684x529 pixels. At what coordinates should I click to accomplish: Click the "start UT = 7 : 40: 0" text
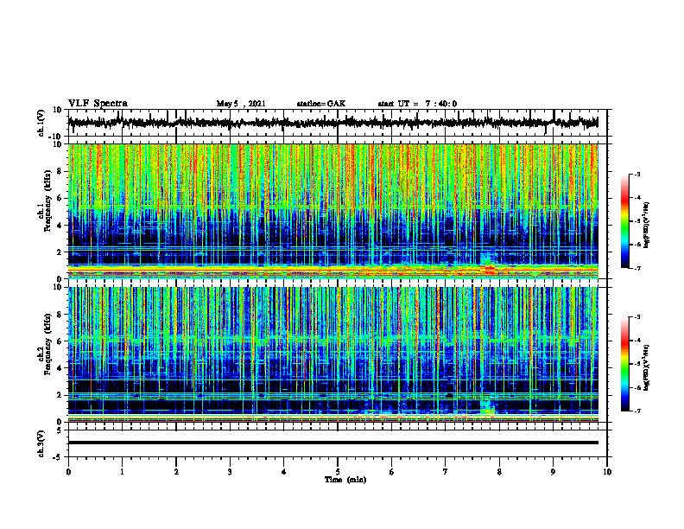tap(417, 104)
